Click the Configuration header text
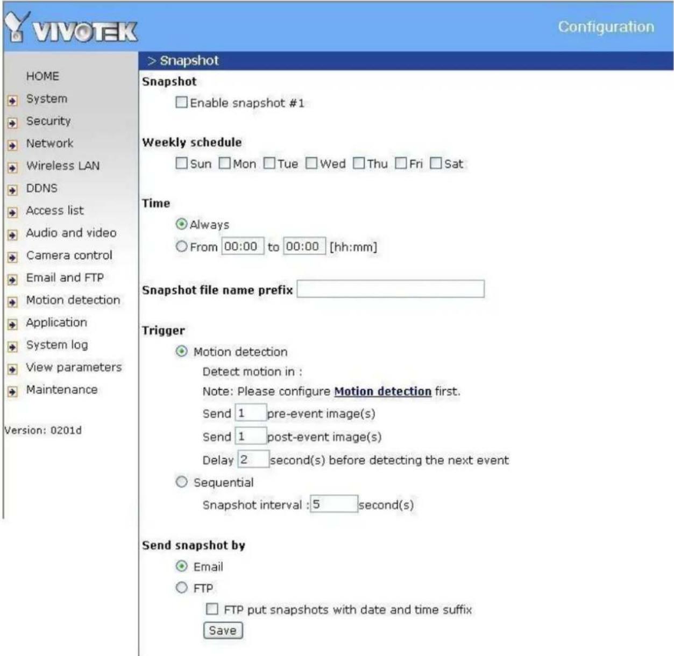The width and height of the screenshot is (674, 656). tap(606, 26)
